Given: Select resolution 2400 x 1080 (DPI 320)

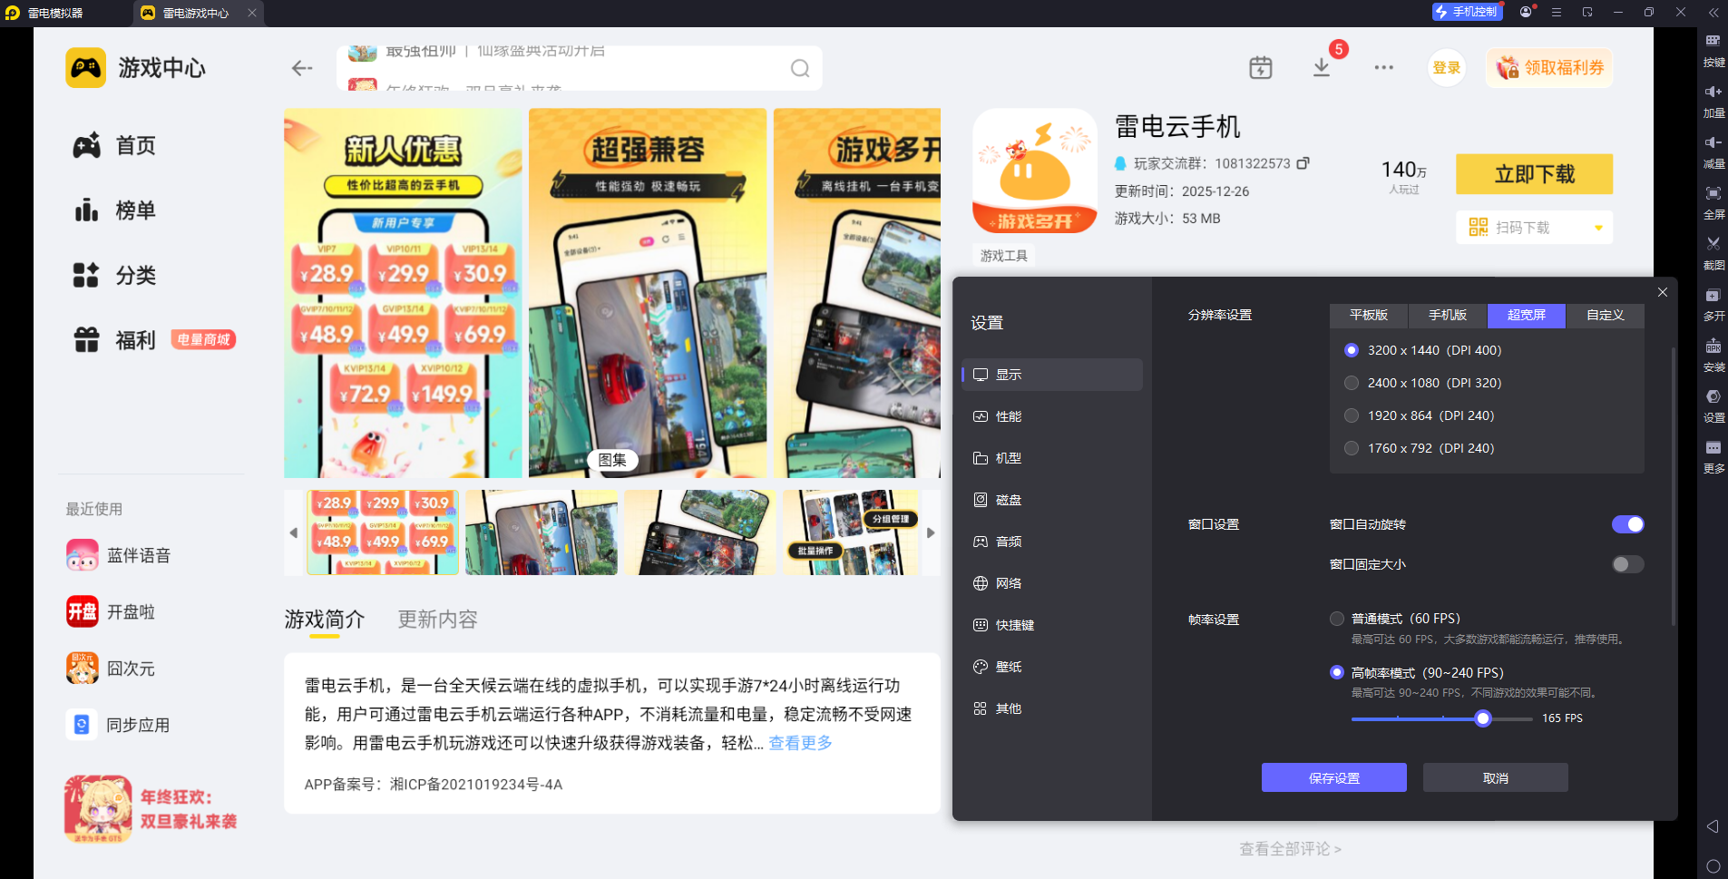Looking at the screenshot, I should [x=1352, y=383].
